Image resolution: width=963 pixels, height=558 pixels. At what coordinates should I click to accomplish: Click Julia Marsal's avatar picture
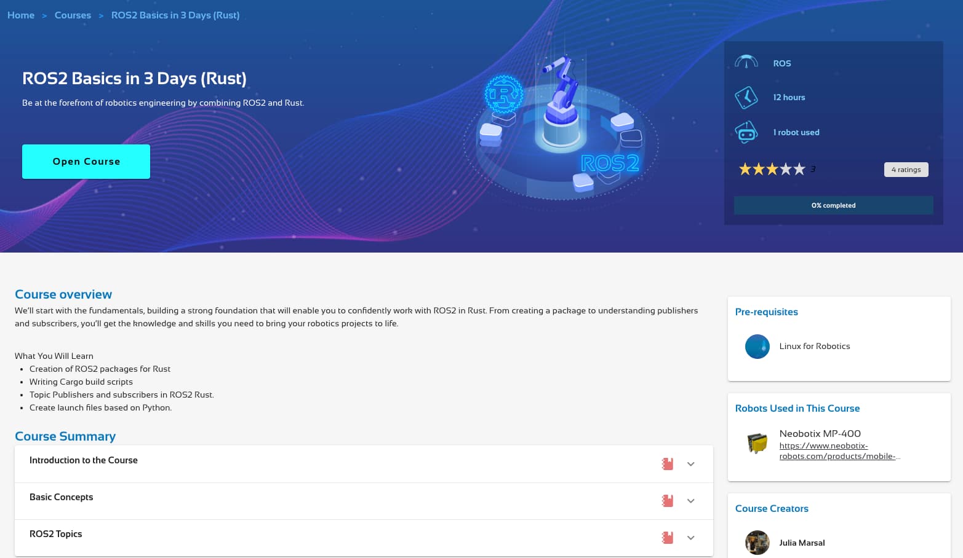click(x=757, y=543)
